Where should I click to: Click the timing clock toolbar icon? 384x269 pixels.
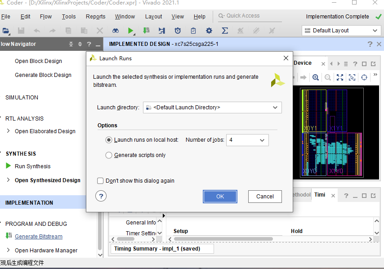pyautogui.click(x=178, y=31)
